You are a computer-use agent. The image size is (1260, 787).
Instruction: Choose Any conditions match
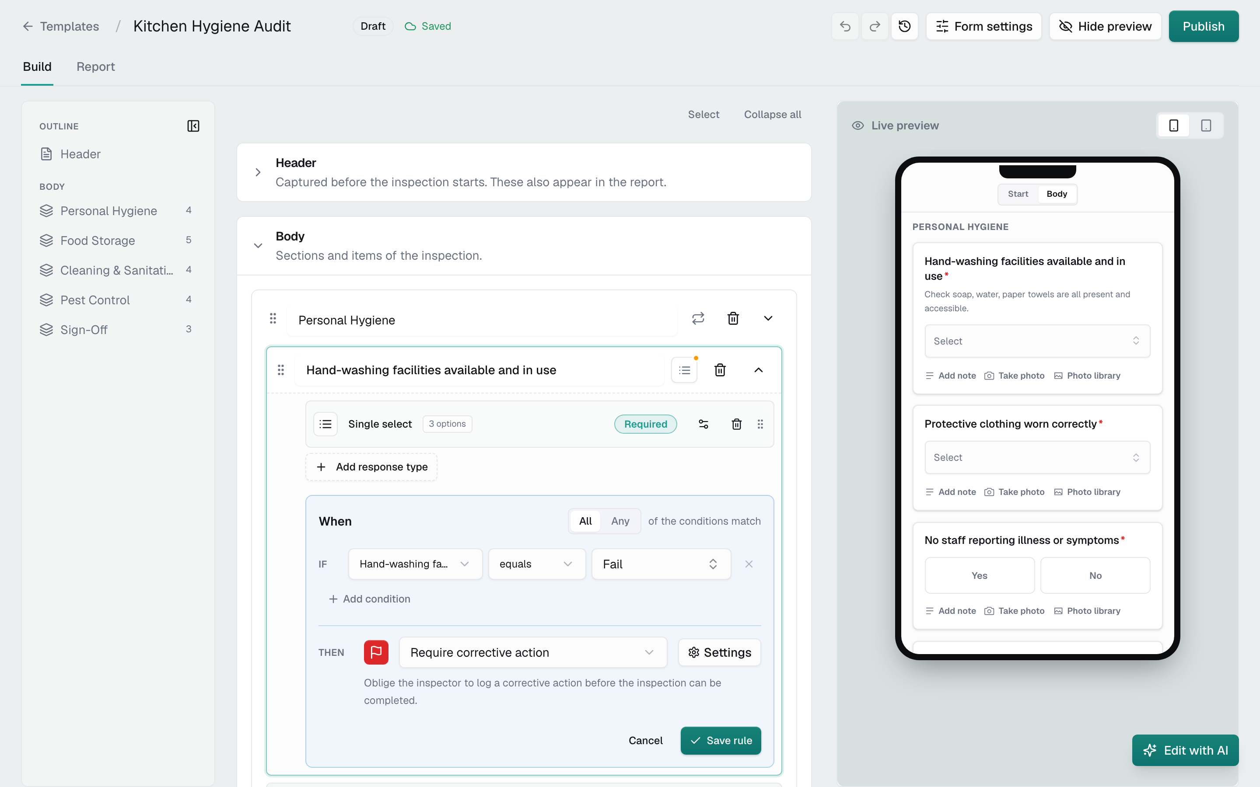(620, 521)
